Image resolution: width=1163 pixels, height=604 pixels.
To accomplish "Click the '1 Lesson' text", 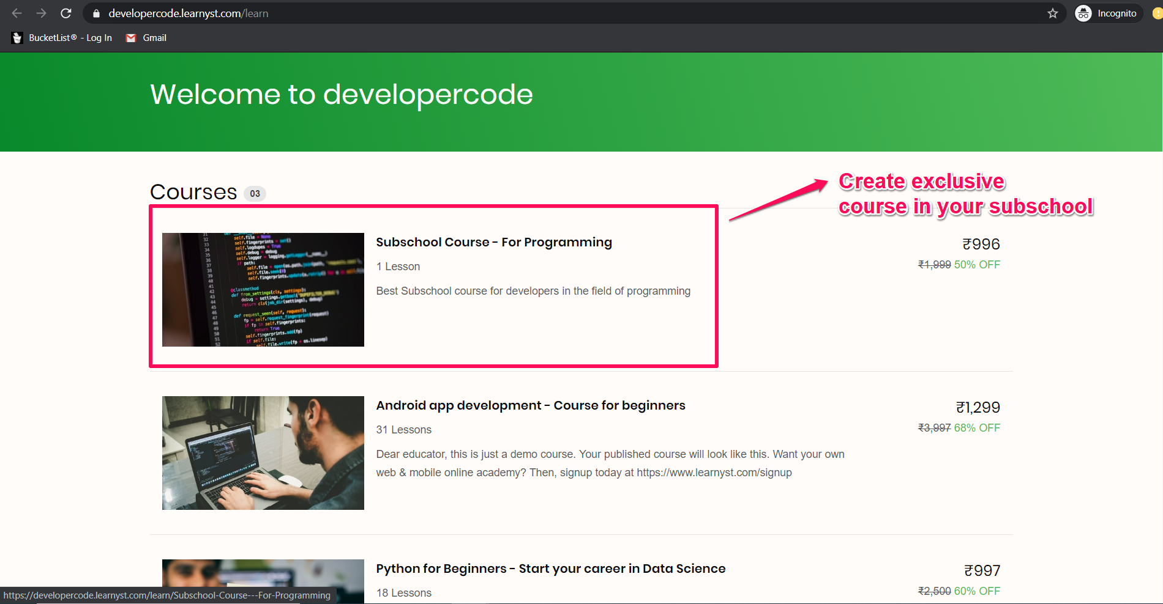I will 398,267.
